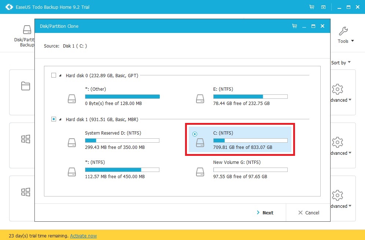
Task: Click the E: (NTFS) usage bar
Action: point(250,97)
